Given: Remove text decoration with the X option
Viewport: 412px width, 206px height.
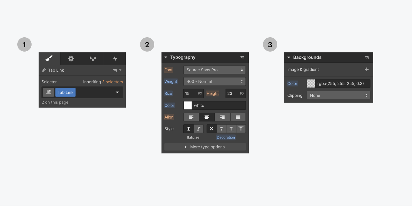Looking at the screenshot, I should [x=211, y=128].
